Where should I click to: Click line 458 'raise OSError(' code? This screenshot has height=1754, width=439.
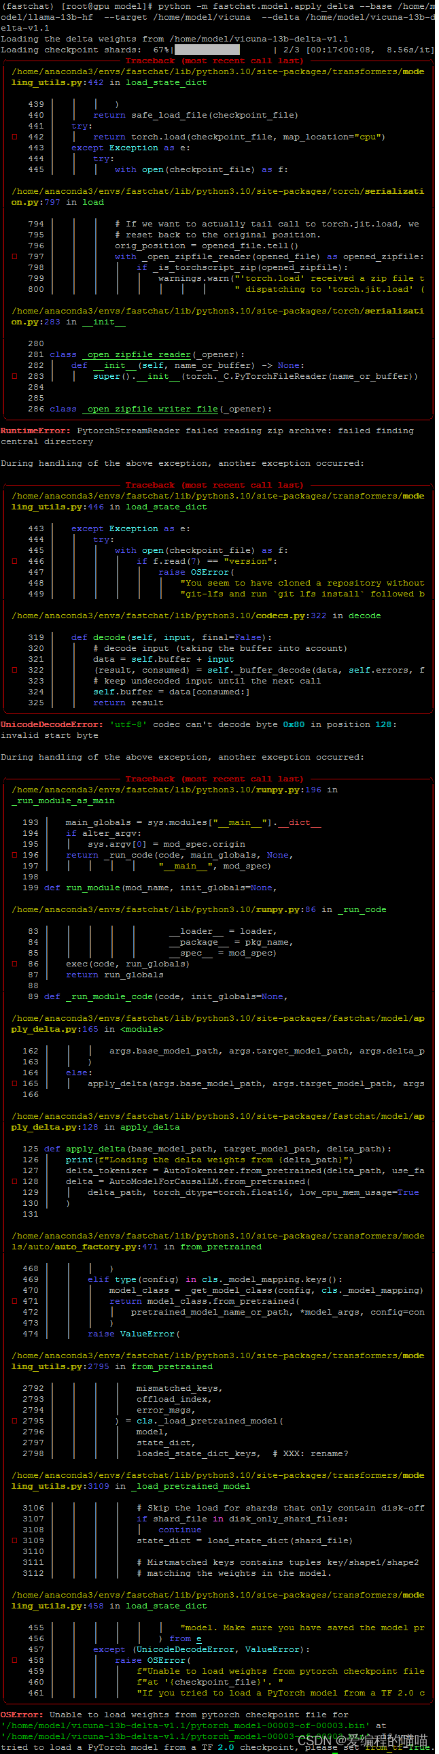(153, 1662)
